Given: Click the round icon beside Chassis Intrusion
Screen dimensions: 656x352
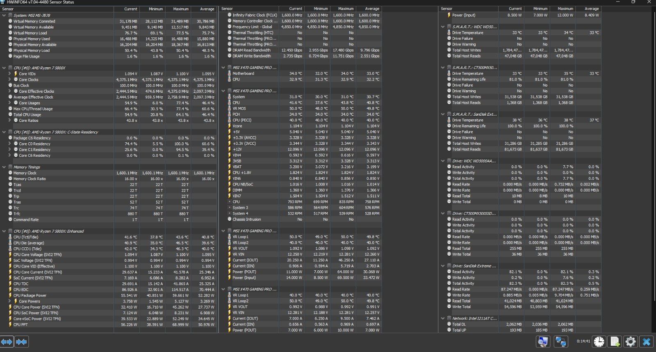Looking at the screenshot, I should (230, 219).
